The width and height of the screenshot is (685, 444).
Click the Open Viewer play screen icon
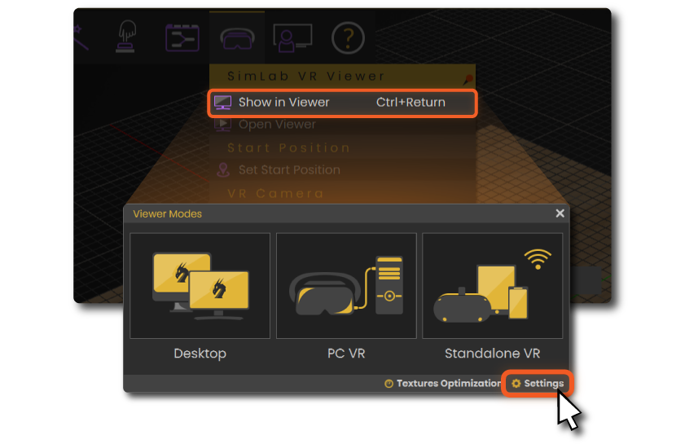pyautogui.click(x=223, y=125)
